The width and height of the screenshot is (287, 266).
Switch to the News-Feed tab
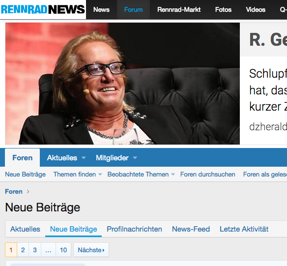(x=191, y=229)
